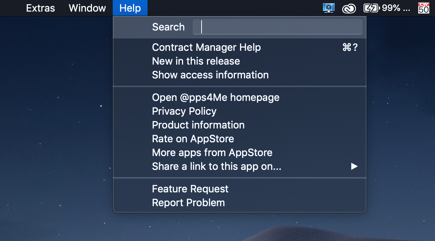Close the Help menu in menu bar
435x241 pixels.
point(130,8)
